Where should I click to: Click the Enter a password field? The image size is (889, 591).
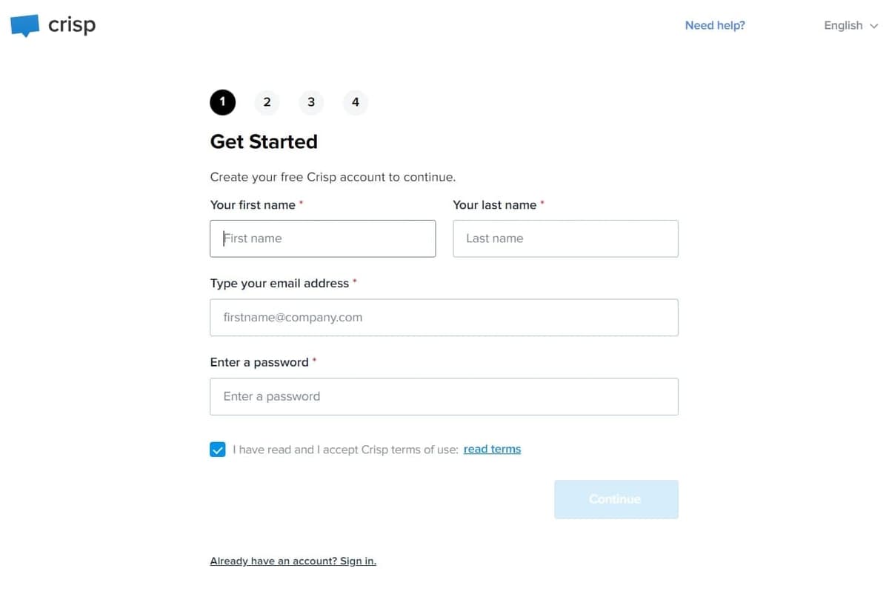(444, 396)
